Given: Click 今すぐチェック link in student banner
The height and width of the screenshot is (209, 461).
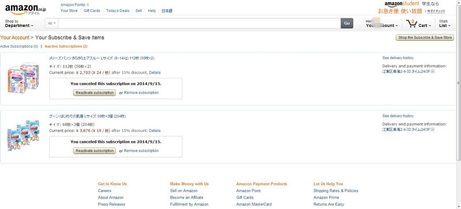Looking at the screenshot, I should coord(436,12).
